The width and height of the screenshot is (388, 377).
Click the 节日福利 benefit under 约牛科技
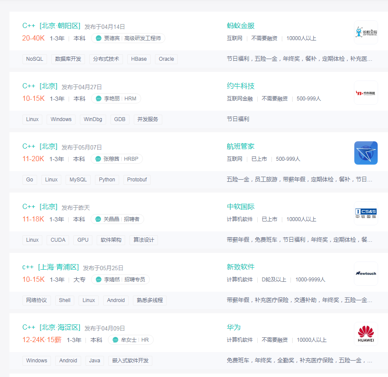[x=238, y=119]
